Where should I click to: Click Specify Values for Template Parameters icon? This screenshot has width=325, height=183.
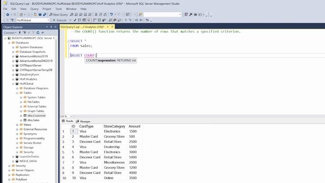coord(147,20)
